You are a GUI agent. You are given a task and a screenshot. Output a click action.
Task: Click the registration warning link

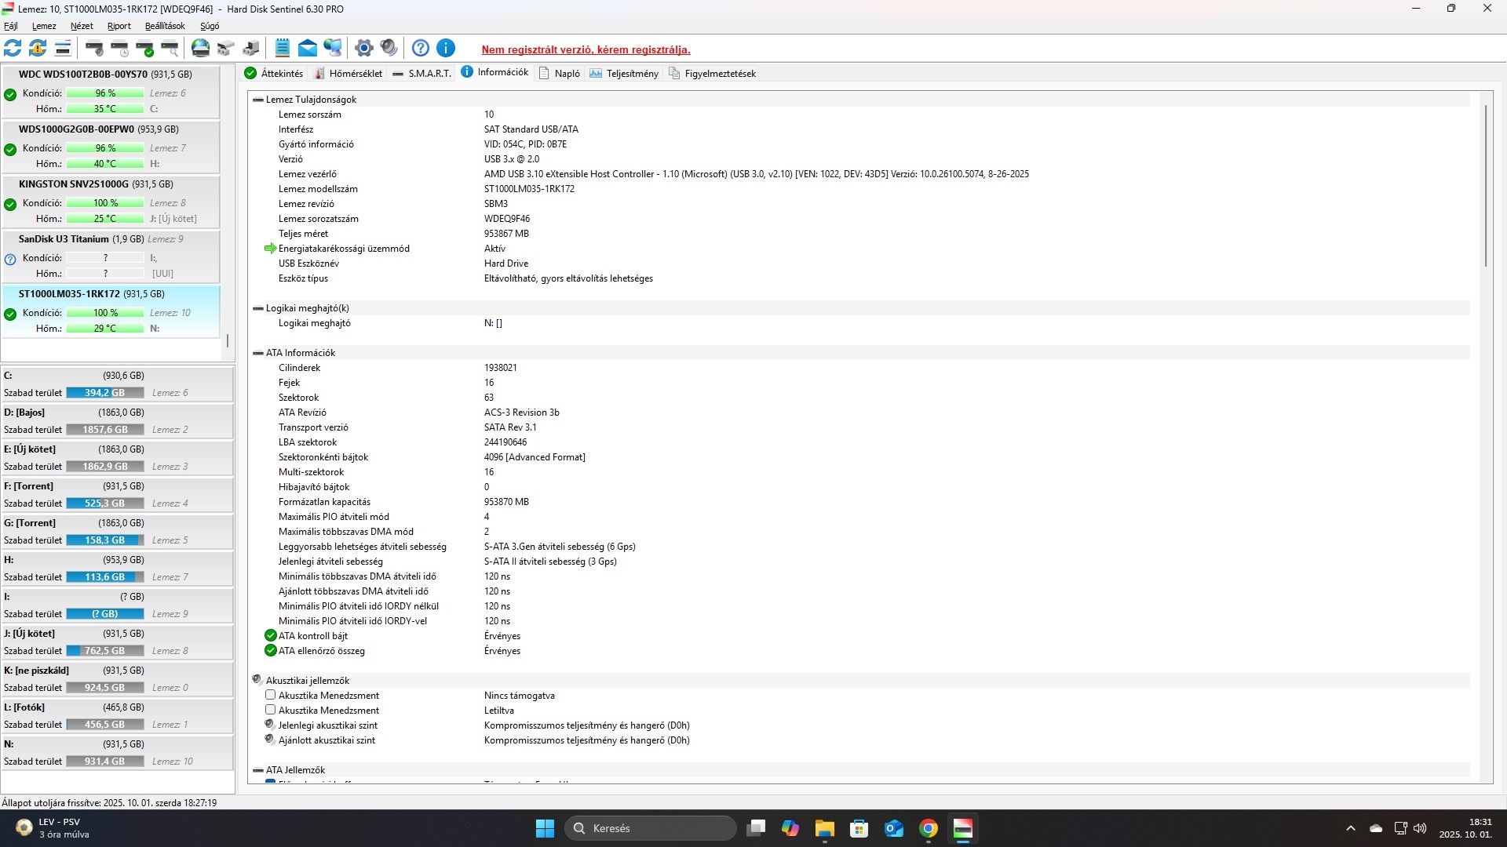click(586, 49)
